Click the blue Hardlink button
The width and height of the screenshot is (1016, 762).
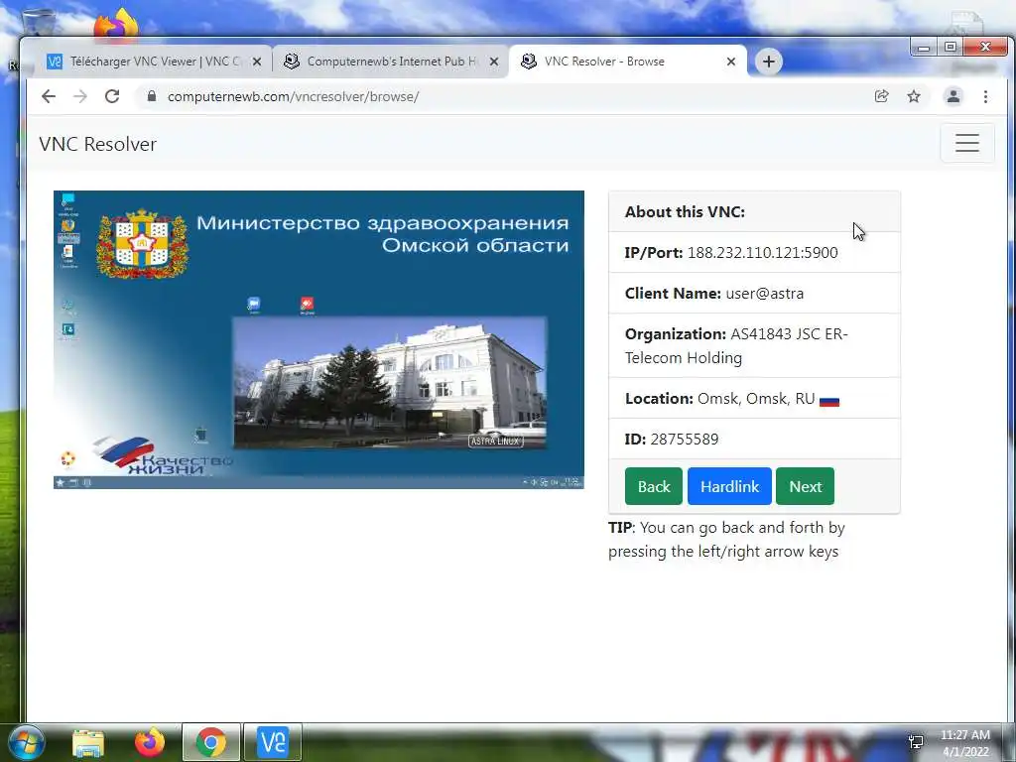click(729, 486)
